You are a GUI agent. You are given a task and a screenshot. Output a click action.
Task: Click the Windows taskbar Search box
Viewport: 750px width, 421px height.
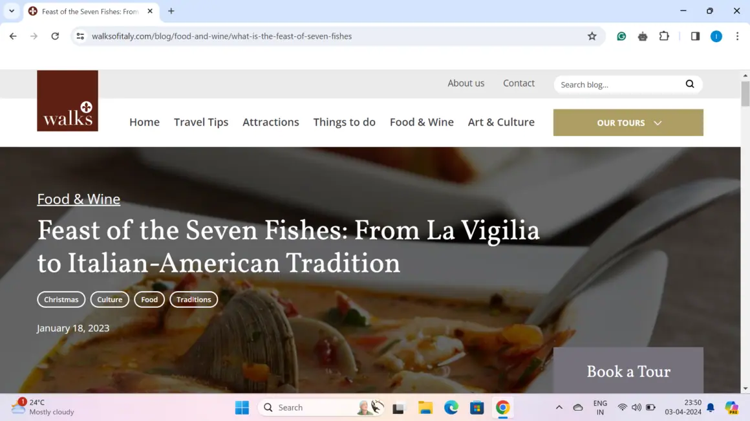coord(321,407)
